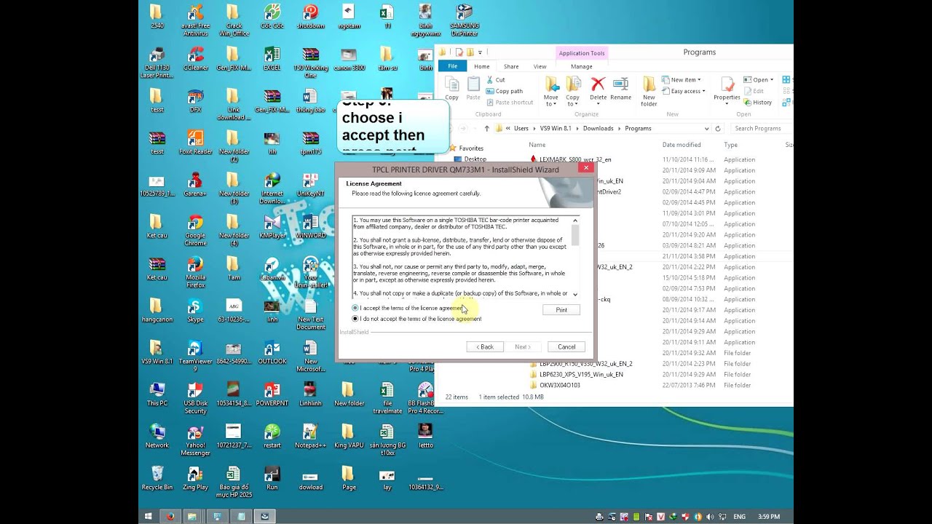The width and height of the screenshot is (932, 524).
Task: Click History in the Open group
Action: pyautogui.click(x=758, y=103)
